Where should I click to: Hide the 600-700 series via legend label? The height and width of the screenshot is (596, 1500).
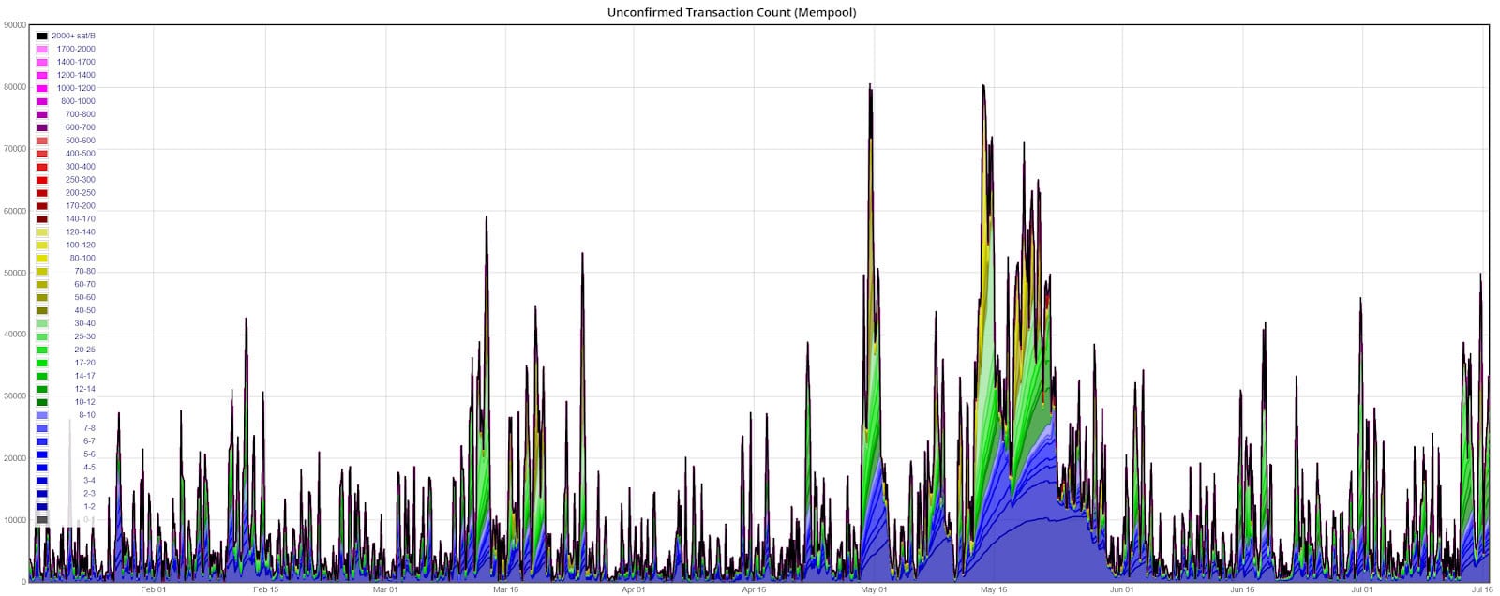pos(80,127)
